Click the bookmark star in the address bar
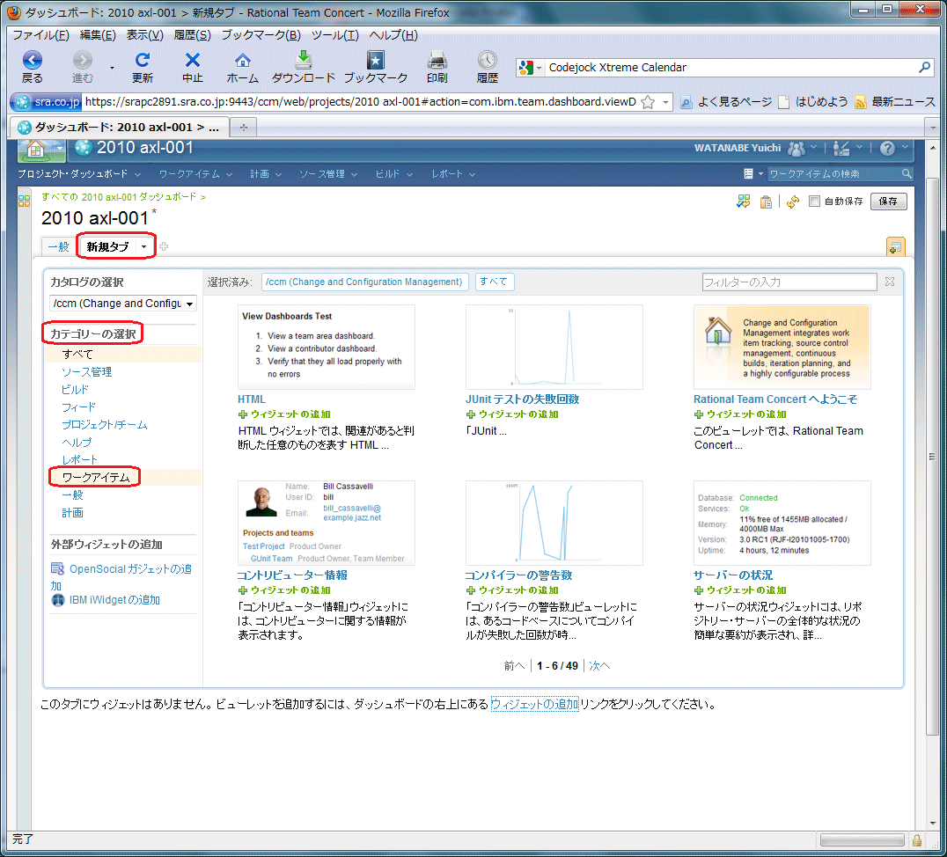The width and height of the screenshot is (947, 857). 648,102
